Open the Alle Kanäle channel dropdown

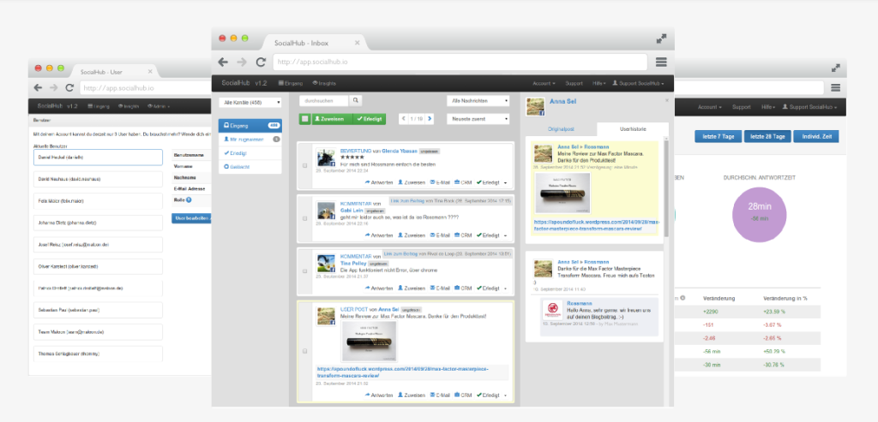[250, 103]
